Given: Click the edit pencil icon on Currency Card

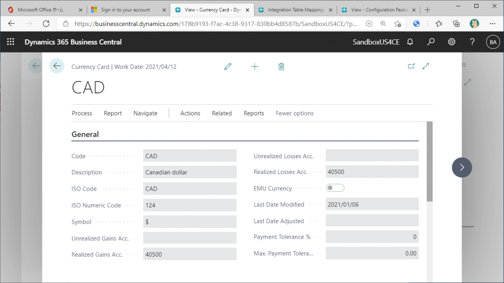Looking at the screenshot, I should pyautogui.click(x=228, y=66).
